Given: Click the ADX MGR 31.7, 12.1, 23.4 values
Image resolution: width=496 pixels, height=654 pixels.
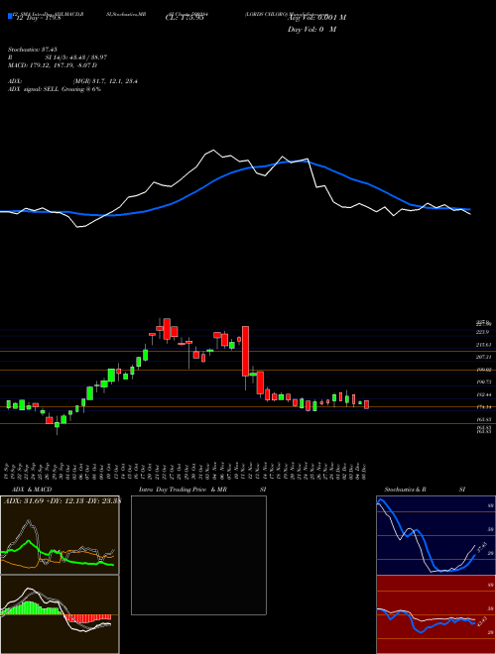Looking at the screenshot, I should (x=105, y=81).
